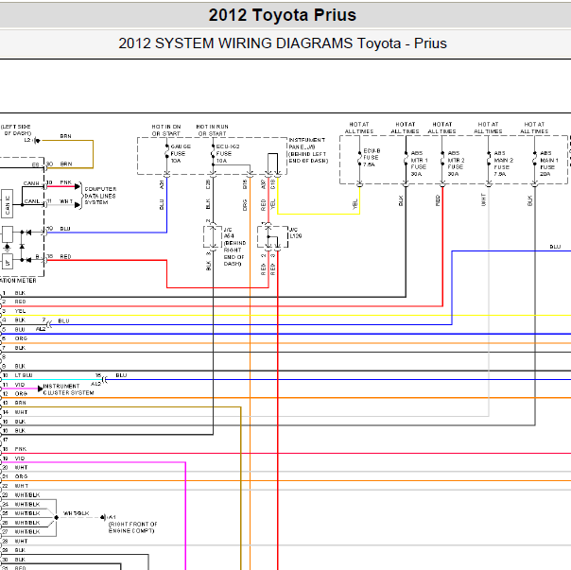Viewport: 571px width, 570px height.
Task: Click the "HOT IN ON OR START" text
Action: 166,130
